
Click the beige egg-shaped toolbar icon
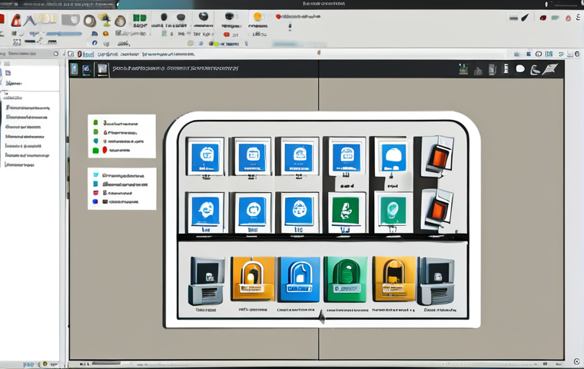point(120,21)
